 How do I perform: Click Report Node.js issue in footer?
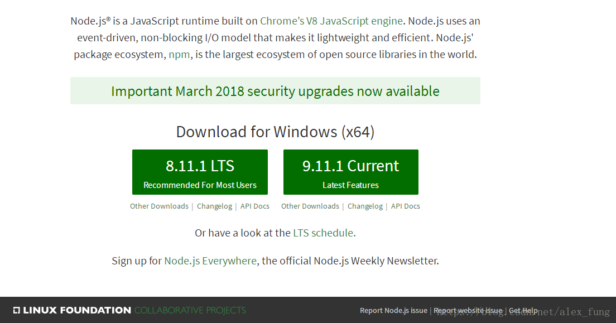click(393, 310)
